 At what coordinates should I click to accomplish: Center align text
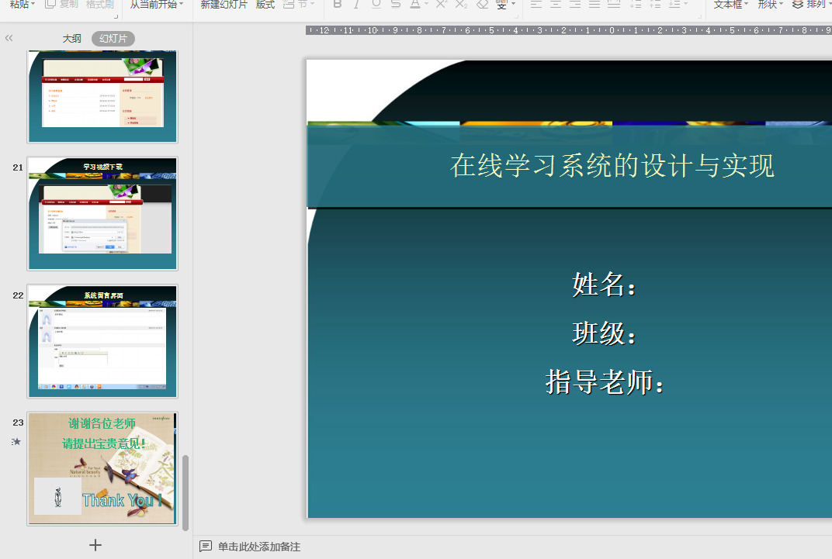click(556, 4)
